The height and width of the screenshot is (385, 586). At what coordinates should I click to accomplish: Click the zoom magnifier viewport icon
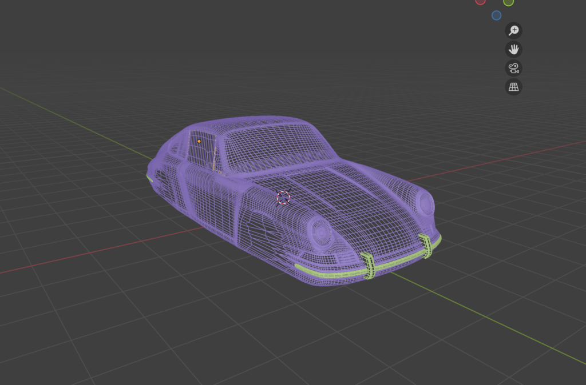pyautogui.click(x=513, y=30)
